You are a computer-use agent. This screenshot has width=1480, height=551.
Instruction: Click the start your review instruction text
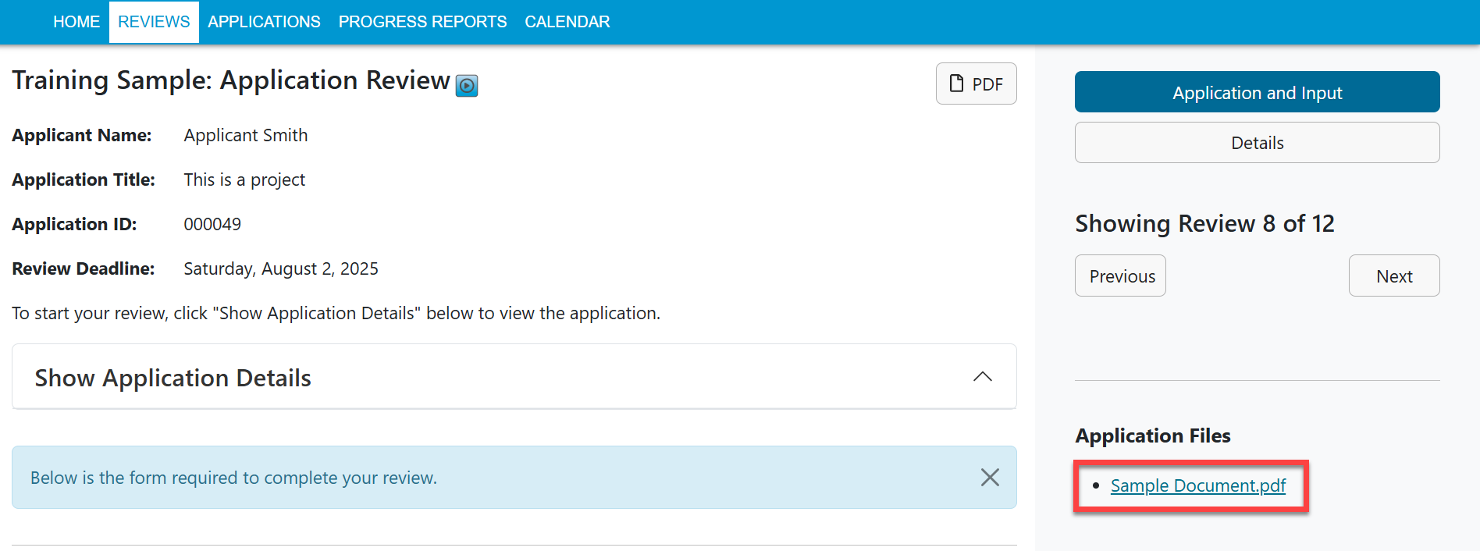click(336, 314)
